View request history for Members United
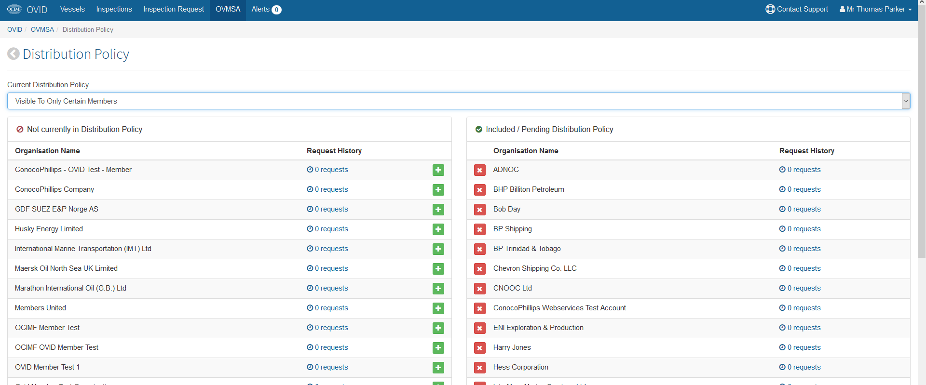This screenshot has height=385, width=926. pos(327,308)
